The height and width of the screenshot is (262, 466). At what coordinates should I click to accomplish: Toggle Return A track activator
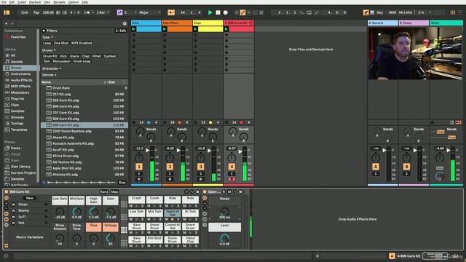[x=376, y=167]
